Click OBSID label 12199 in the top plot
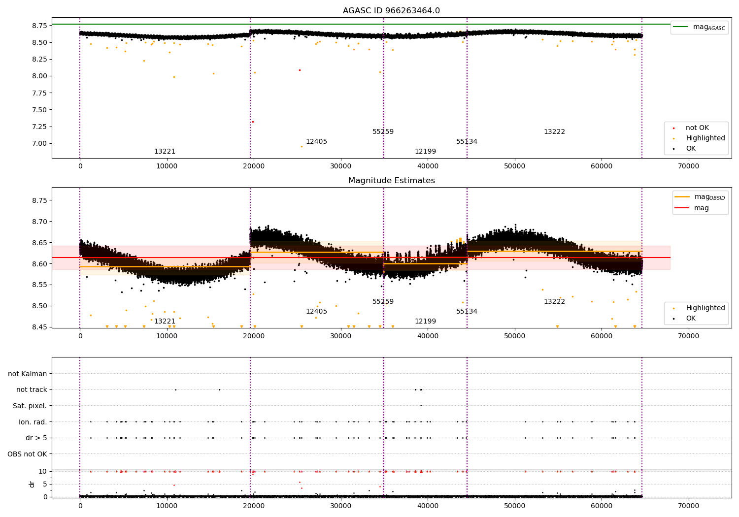The width and height of the screenshot is (739, 517). [425, 152]
